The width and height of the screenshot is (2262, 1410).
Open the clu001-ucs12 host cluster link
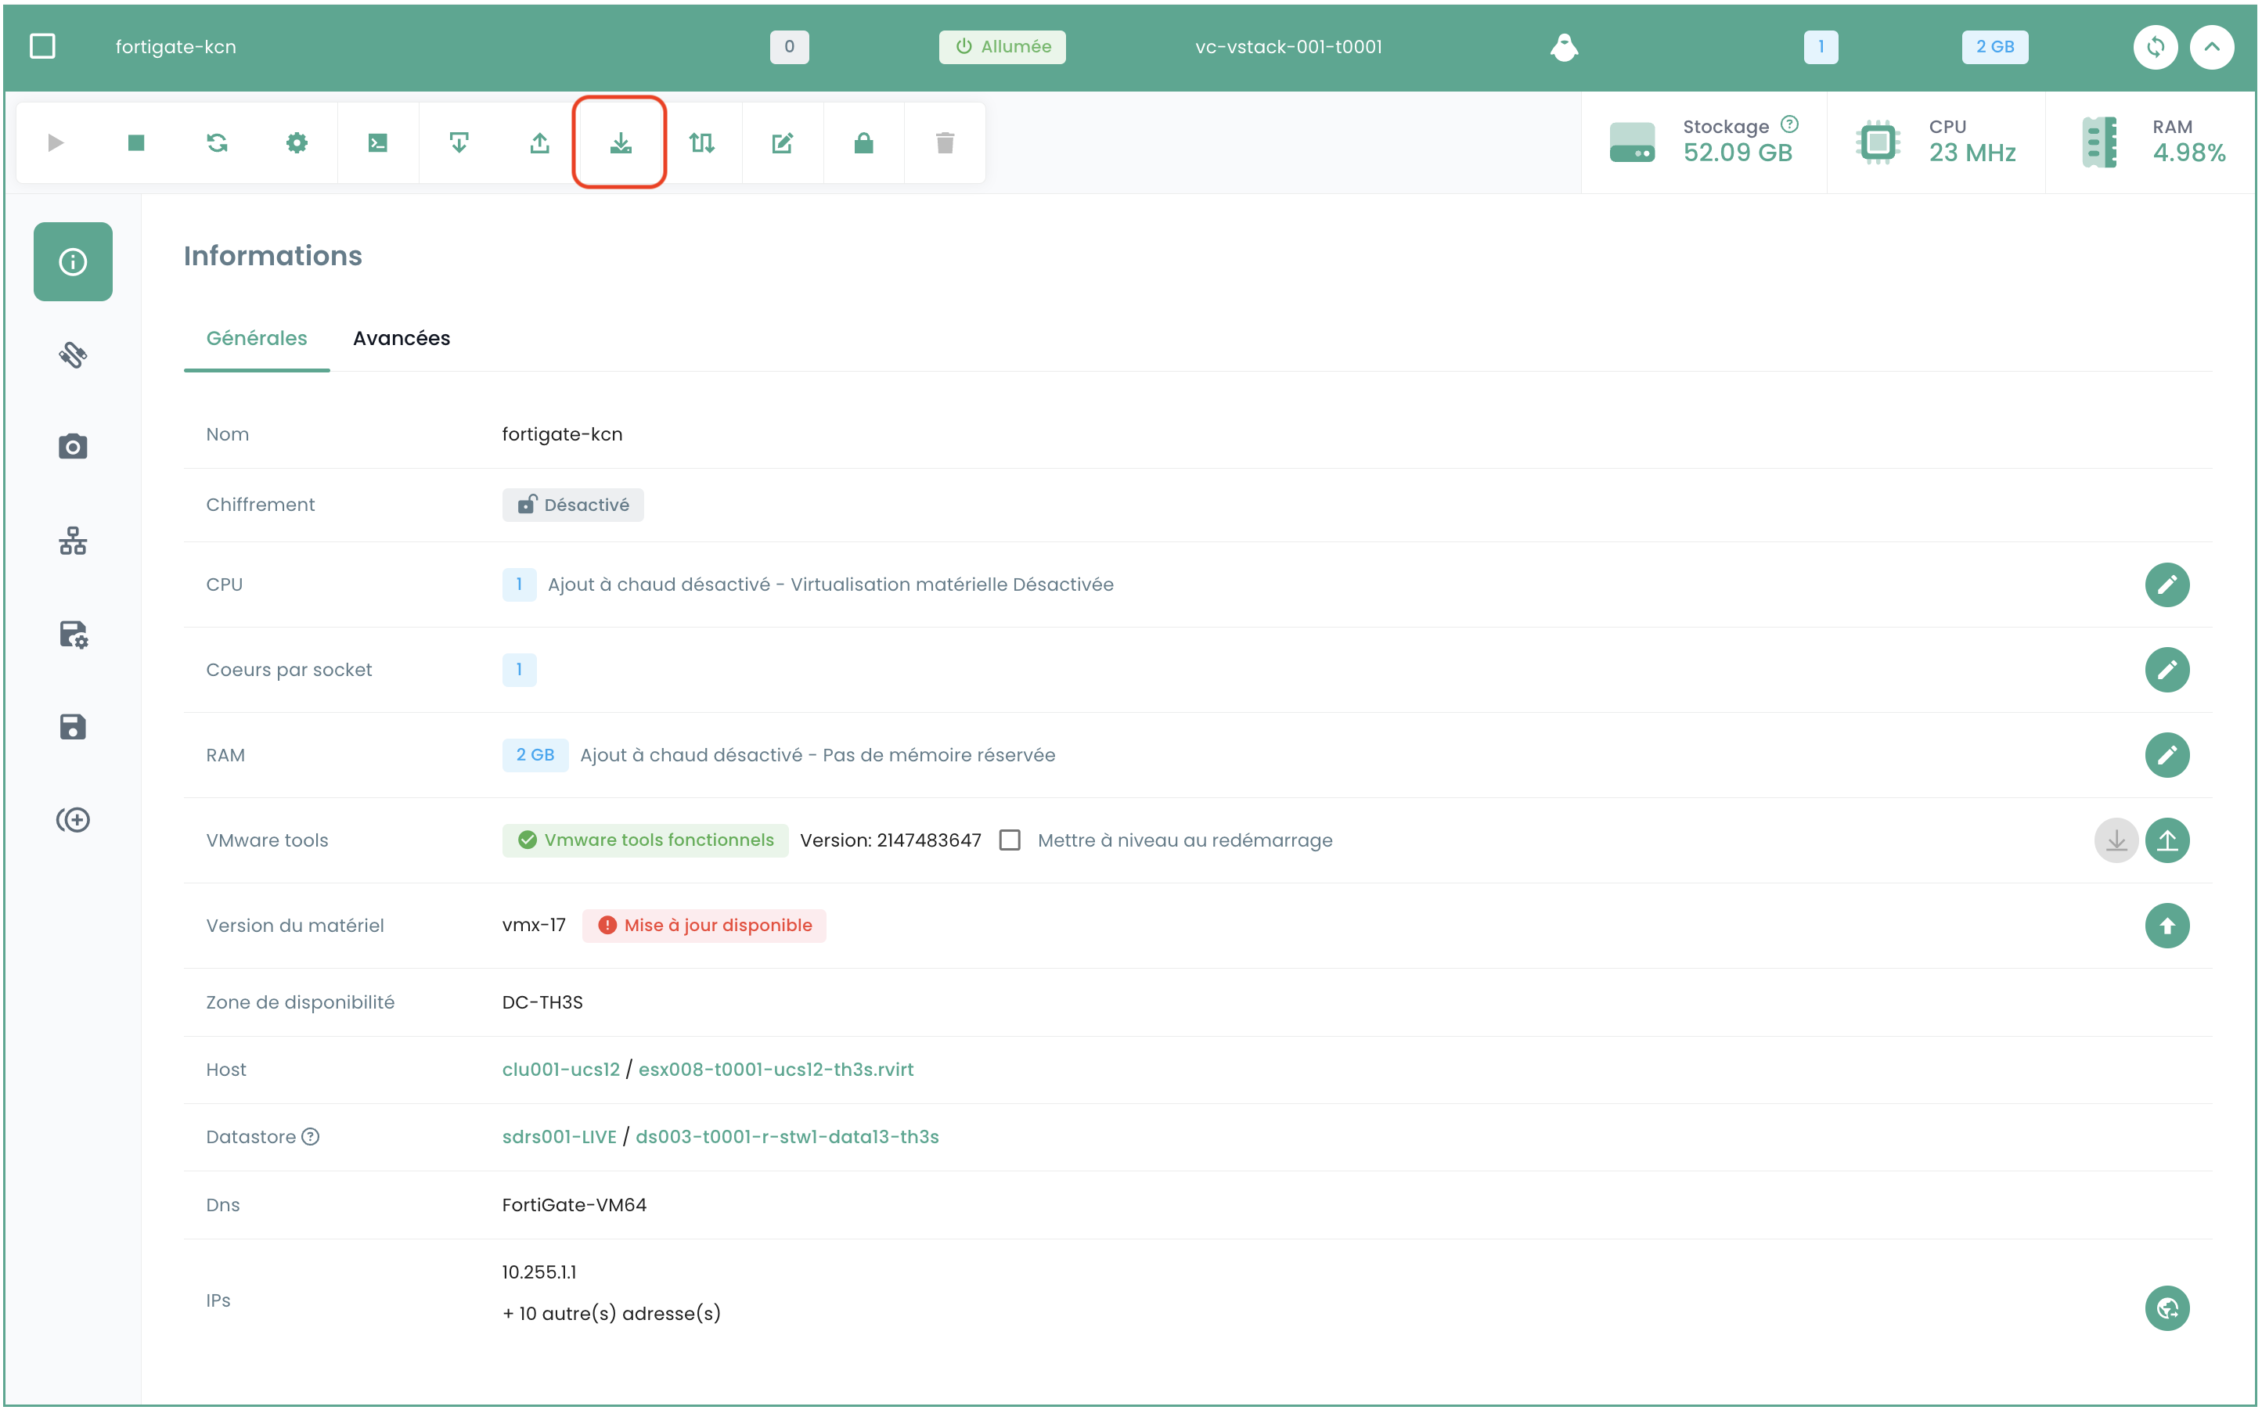coord(560,1070)
